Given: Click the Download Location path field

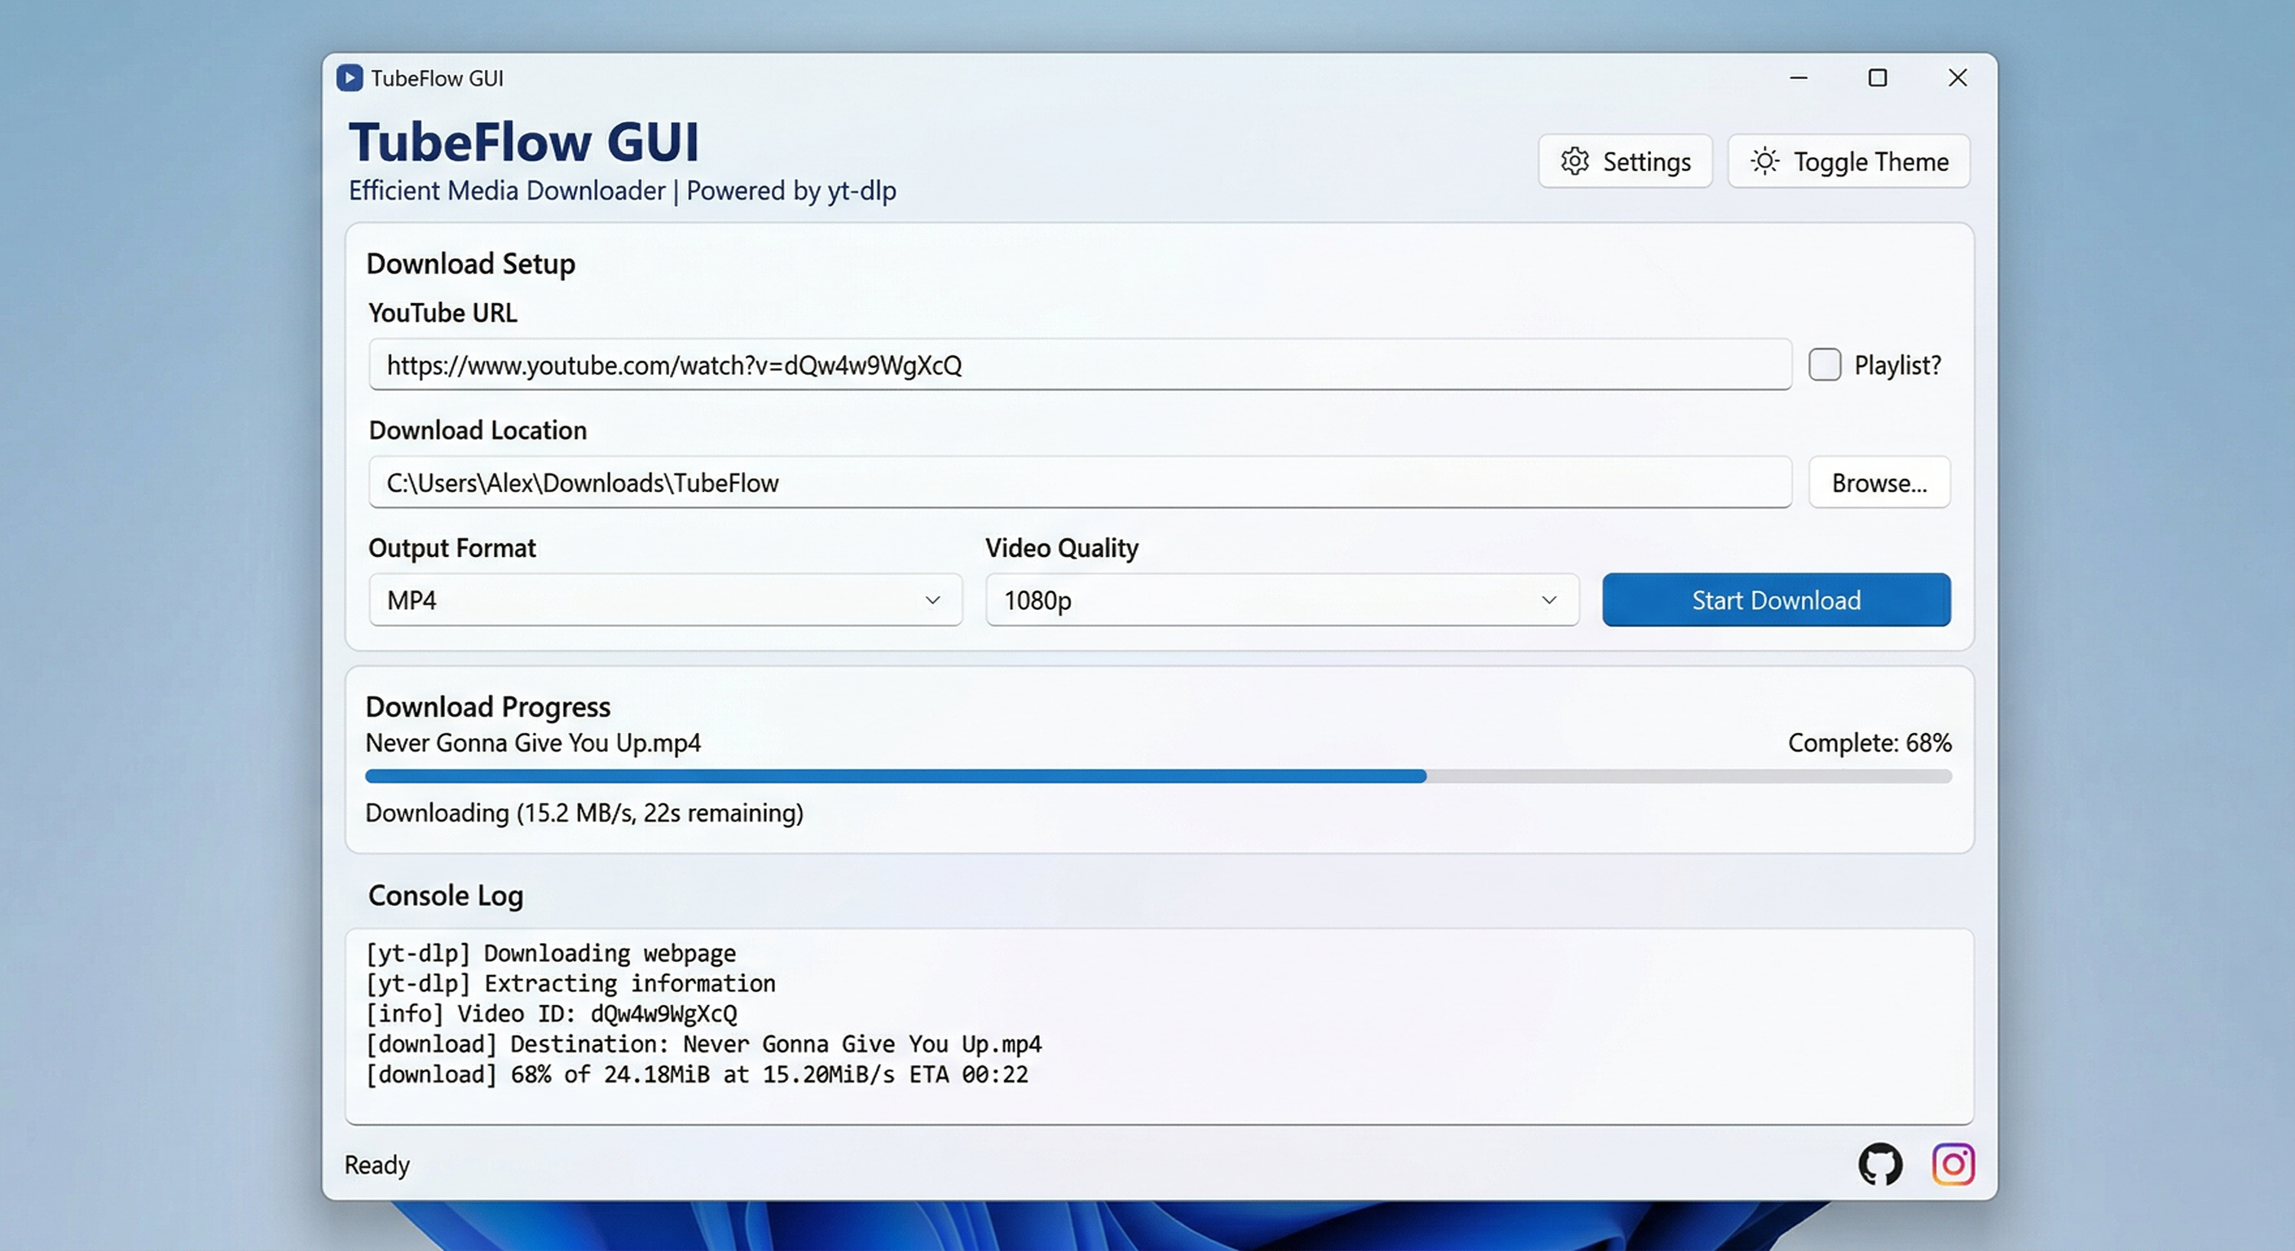Looking at the screenshot, I should coord(1158,483).
